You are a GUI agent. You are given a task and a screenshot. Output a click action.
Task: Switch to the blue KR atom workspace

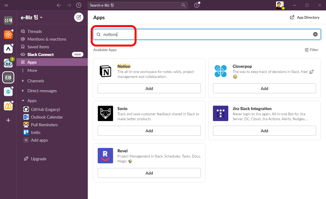pyautogui.click(x=8, y=92)
